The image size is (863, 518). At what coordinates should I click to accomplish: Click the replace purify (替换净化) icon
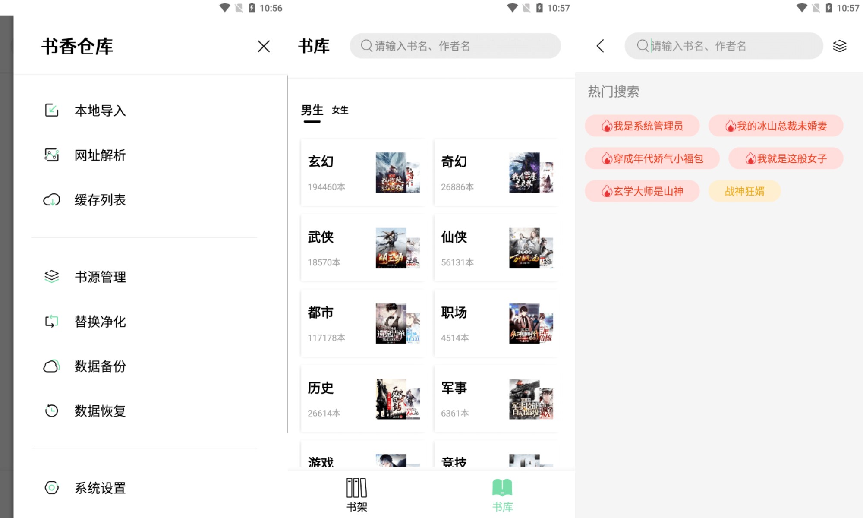point(52,321)
